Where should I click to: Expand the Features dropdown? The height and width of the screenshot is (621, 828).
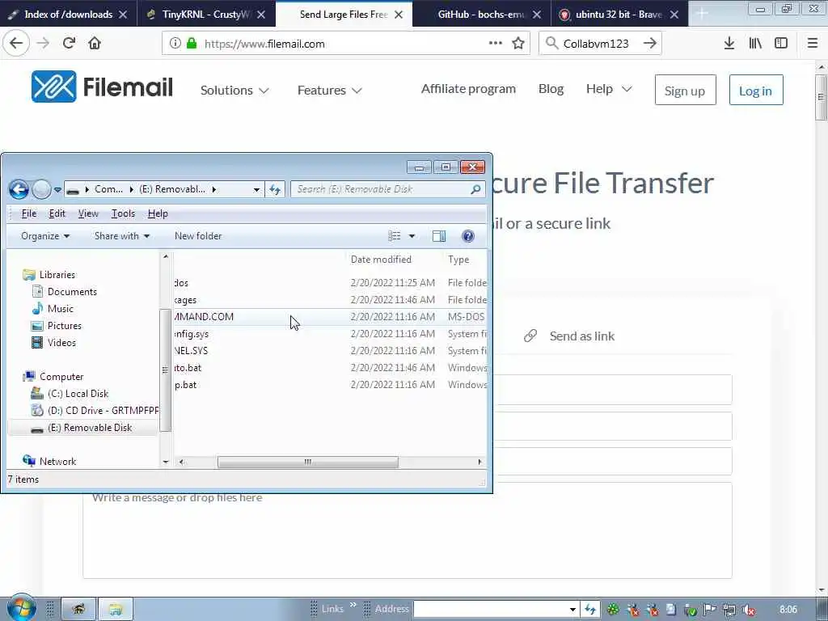coord(330,91)
